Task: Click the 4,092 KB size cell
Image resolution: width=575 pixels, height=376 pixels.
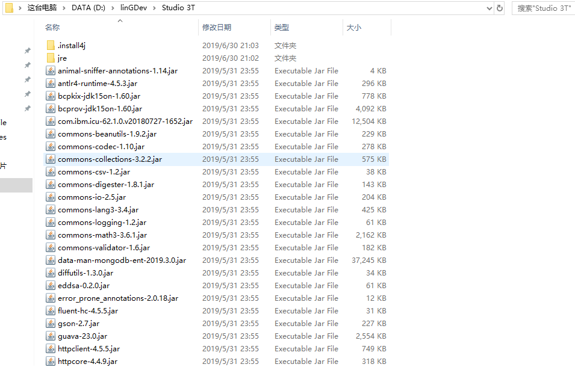Action: [371, 108]
